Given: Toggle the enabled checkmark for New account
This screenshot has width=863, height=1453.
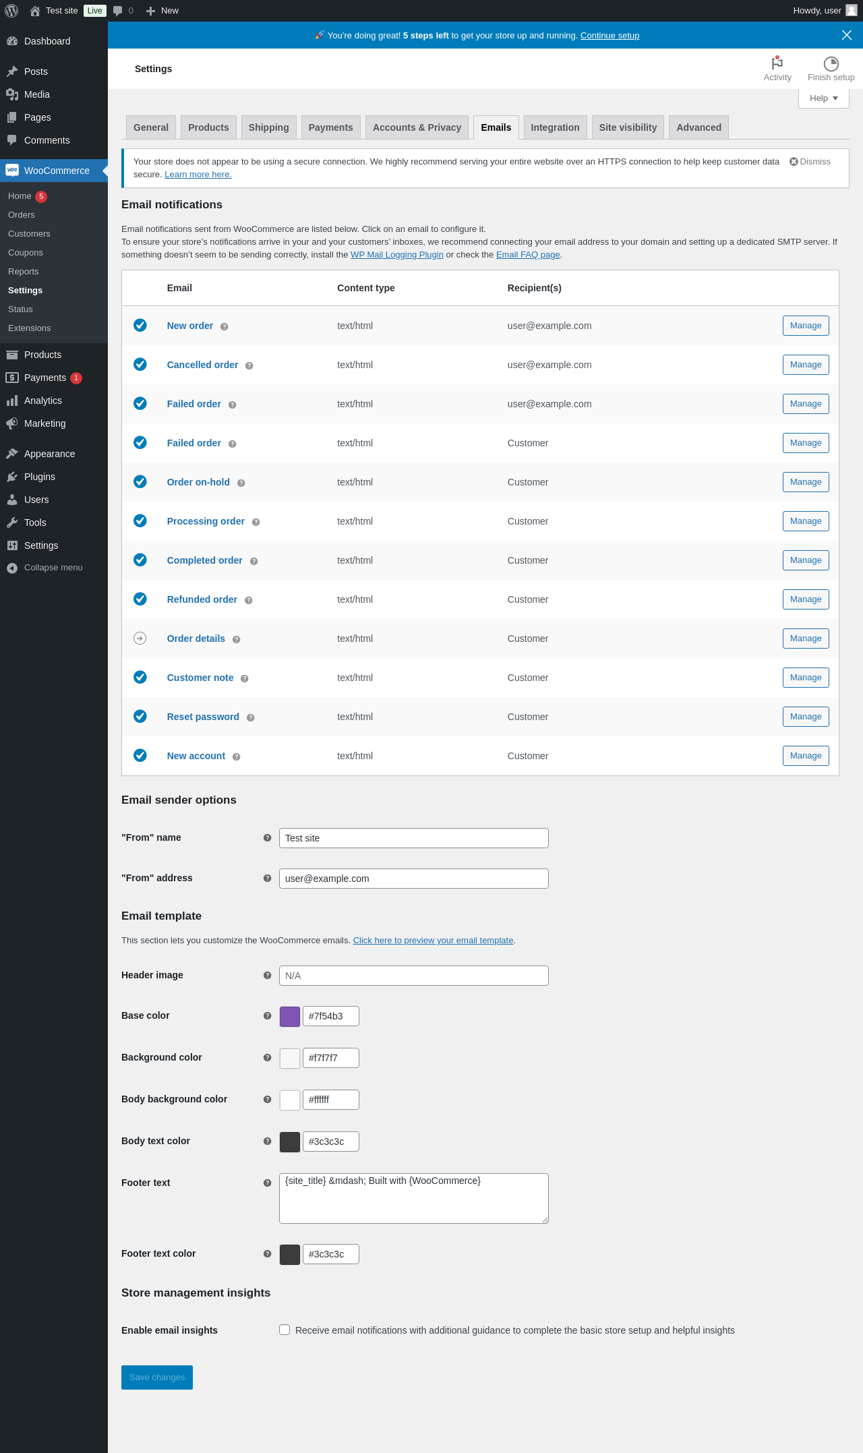Looking at the screenshot, I should click(140, 756).
